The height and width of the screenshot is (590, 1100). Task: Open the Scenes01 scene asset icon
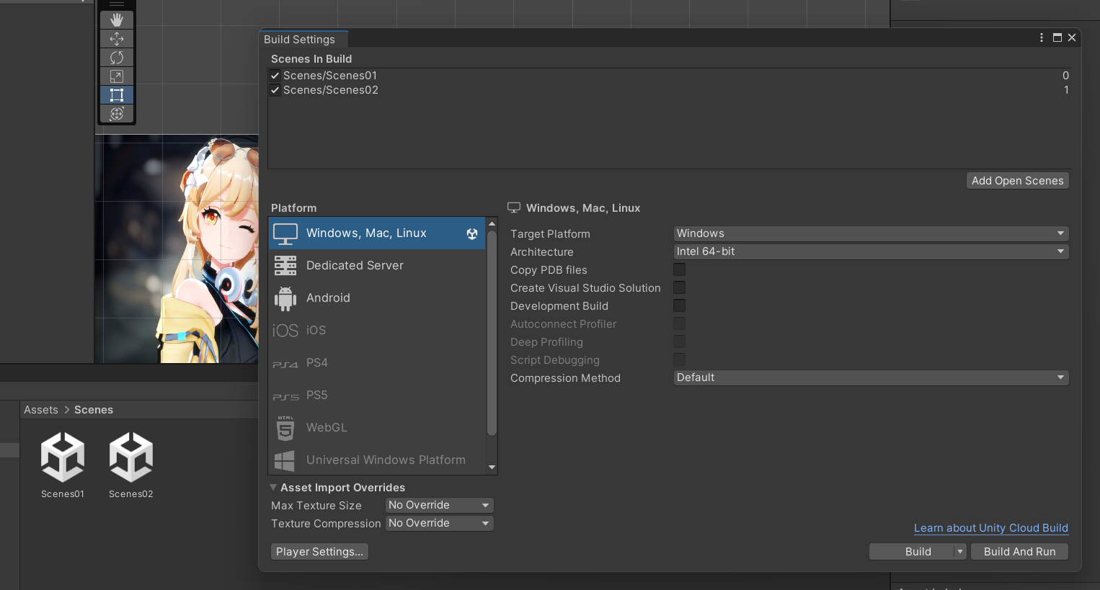tap(63, 457)
